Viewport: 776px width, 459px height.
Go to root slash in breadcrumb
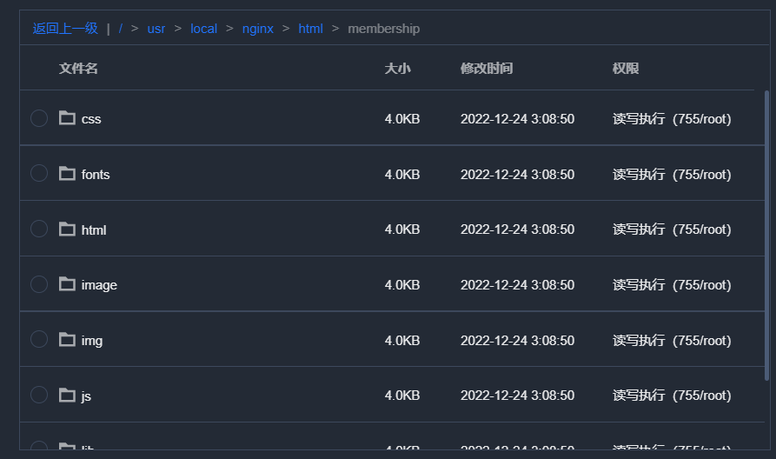(x=121, y=29)
